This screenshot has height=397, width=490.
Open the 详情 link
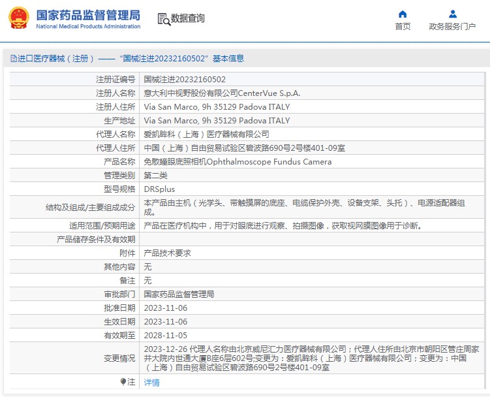151,383
